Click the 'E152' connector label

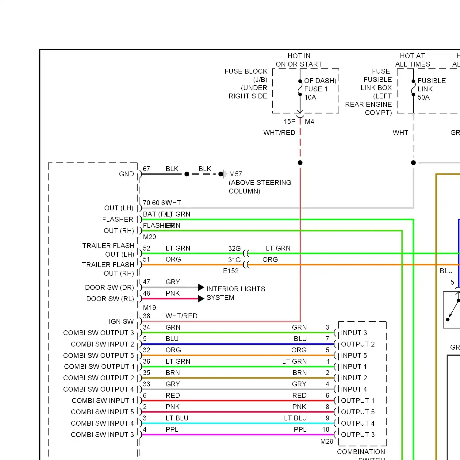231,271
